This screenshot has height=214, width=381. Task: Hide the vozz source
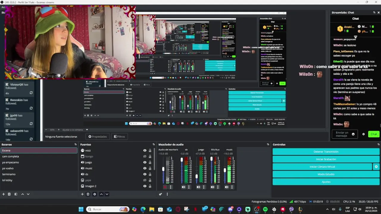click(145, 150)
